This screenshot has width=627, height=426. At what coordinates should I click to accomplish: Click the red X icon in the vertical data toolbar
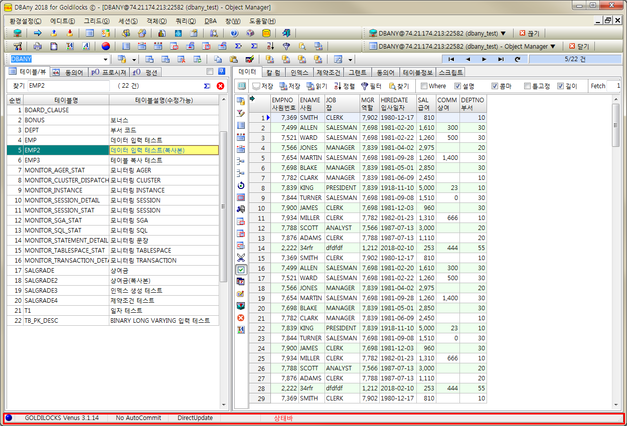click(x=241, y=318)
